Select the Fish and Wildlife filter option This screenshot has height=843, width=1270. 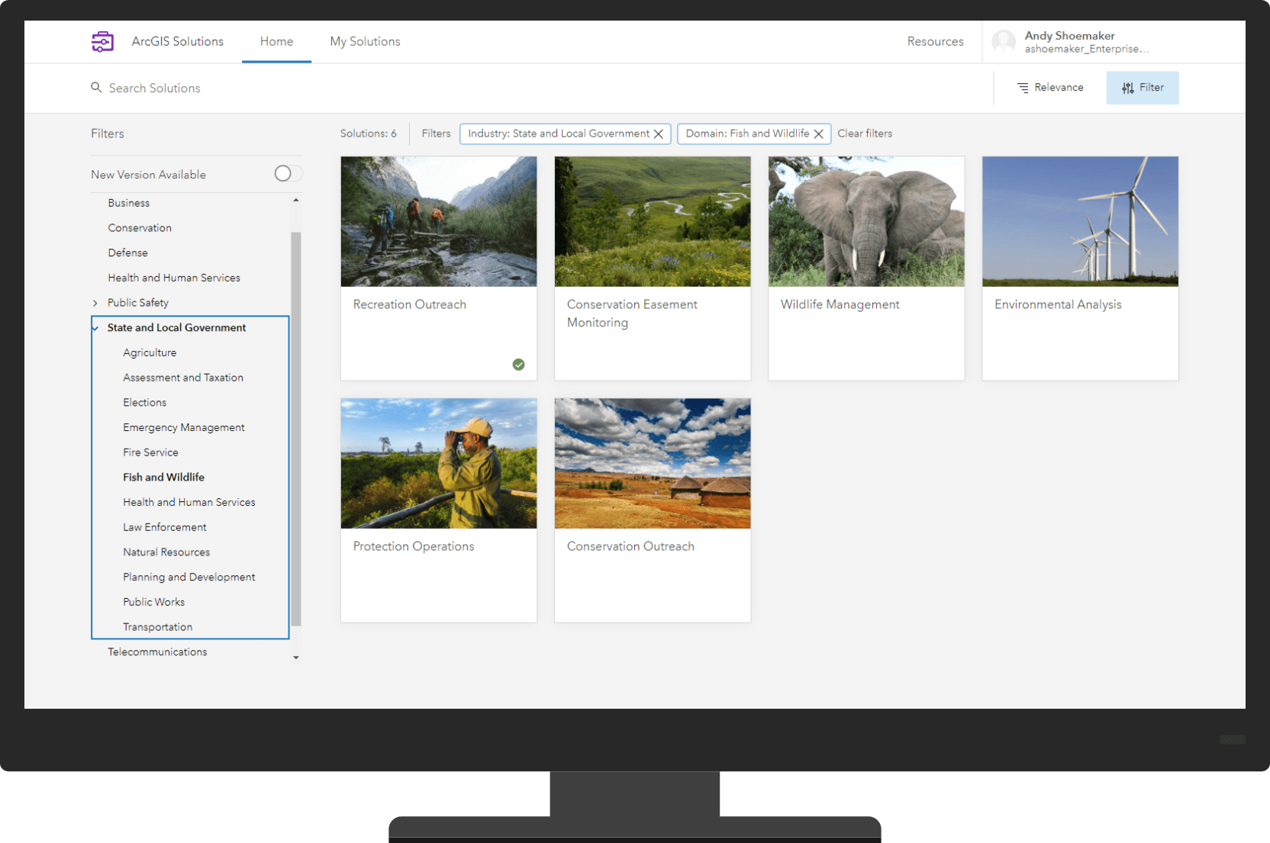coord(163,477)
